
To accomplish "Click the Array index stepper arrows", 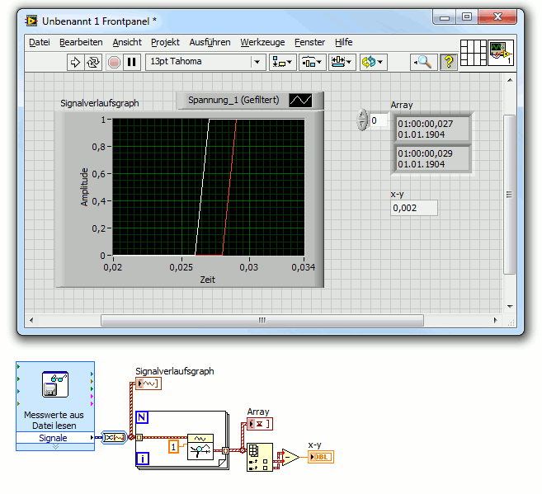I will (x=361, y=120).
